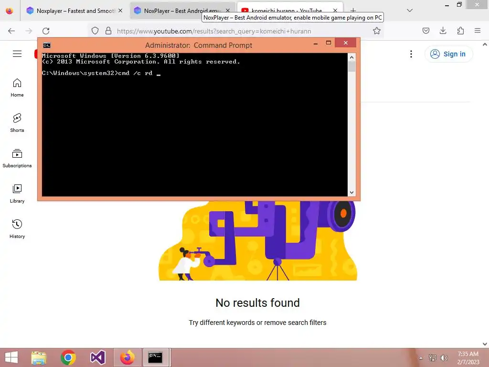This screenshot has width=489, height=367.
Task: Open tracking protection shield icon
Action: pos(95,31)
